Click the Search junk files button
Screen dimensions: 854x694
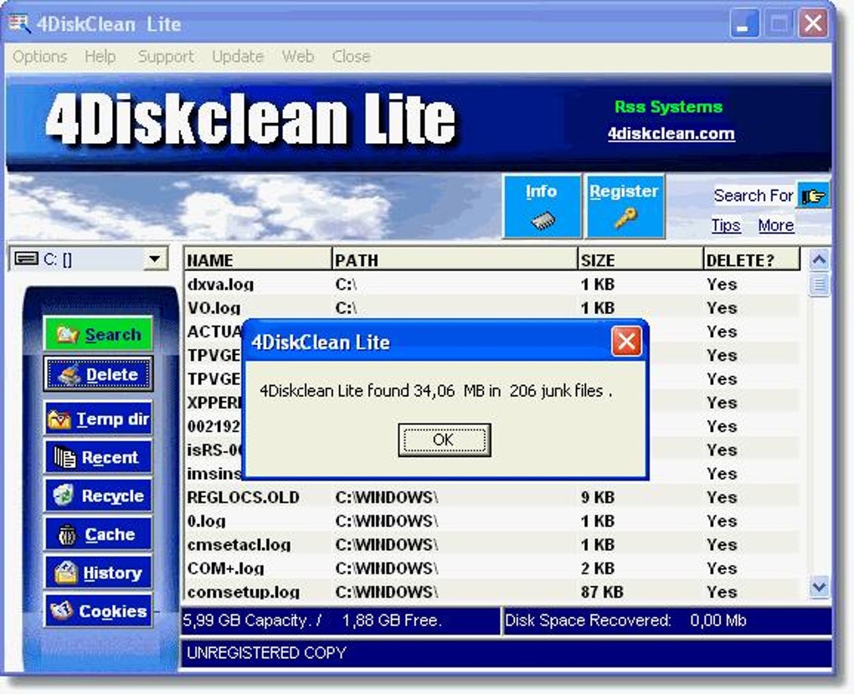point(98,334)
